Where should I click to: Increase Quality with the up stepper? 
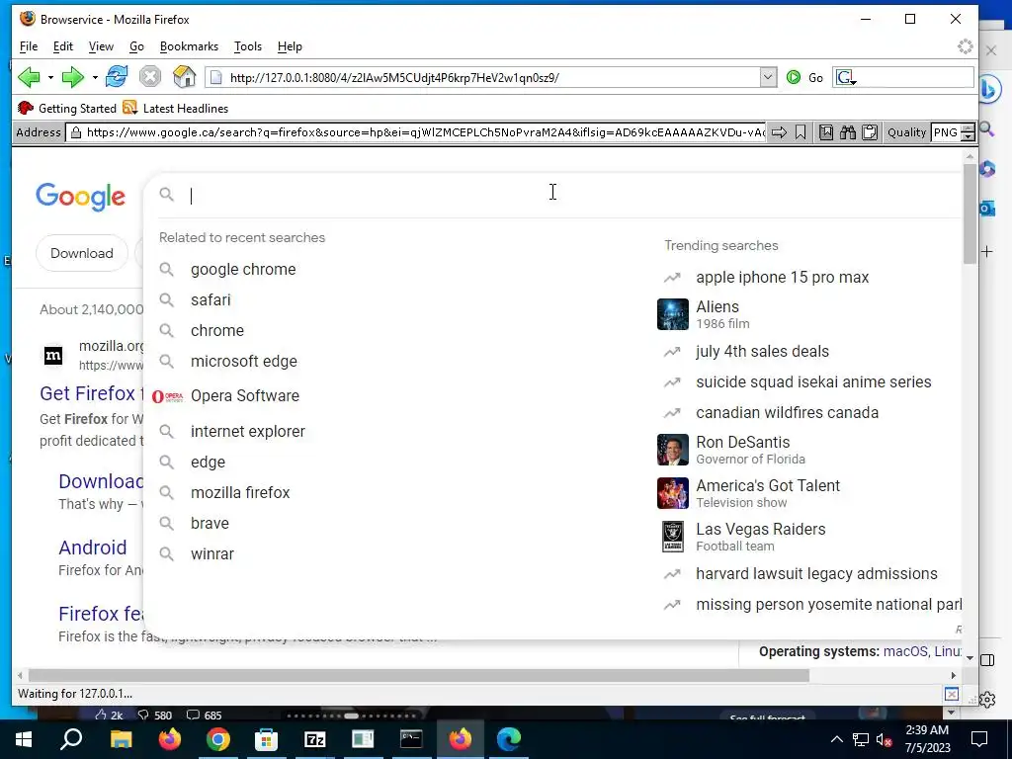click(x=968, y=128)
